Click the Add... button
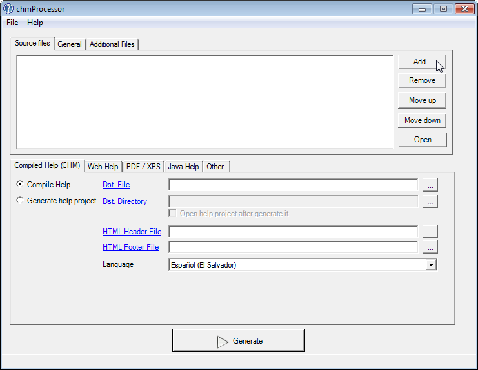This screenshot has height=370, width=478. (x=422, y=62)
